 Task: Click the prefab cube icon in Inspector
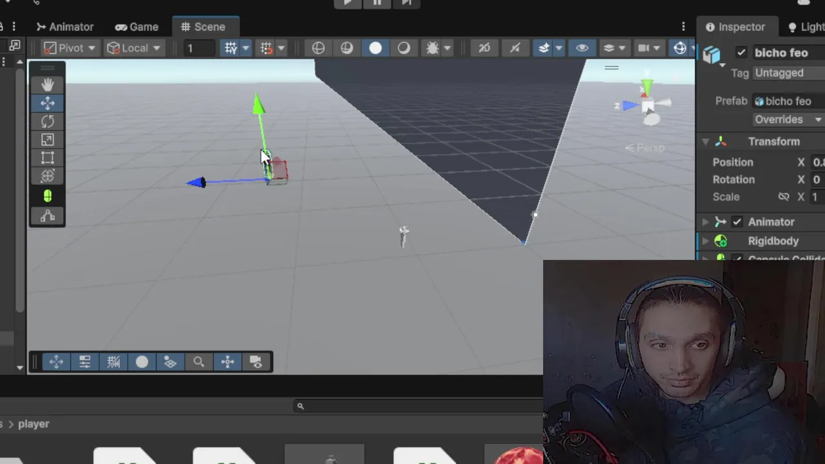point(712,55)
